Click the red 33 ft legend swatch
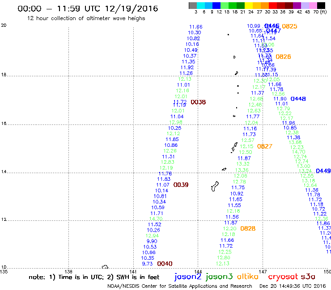This screenshot has height=290, width=331. pyautogui.click(x=273, y=5)
